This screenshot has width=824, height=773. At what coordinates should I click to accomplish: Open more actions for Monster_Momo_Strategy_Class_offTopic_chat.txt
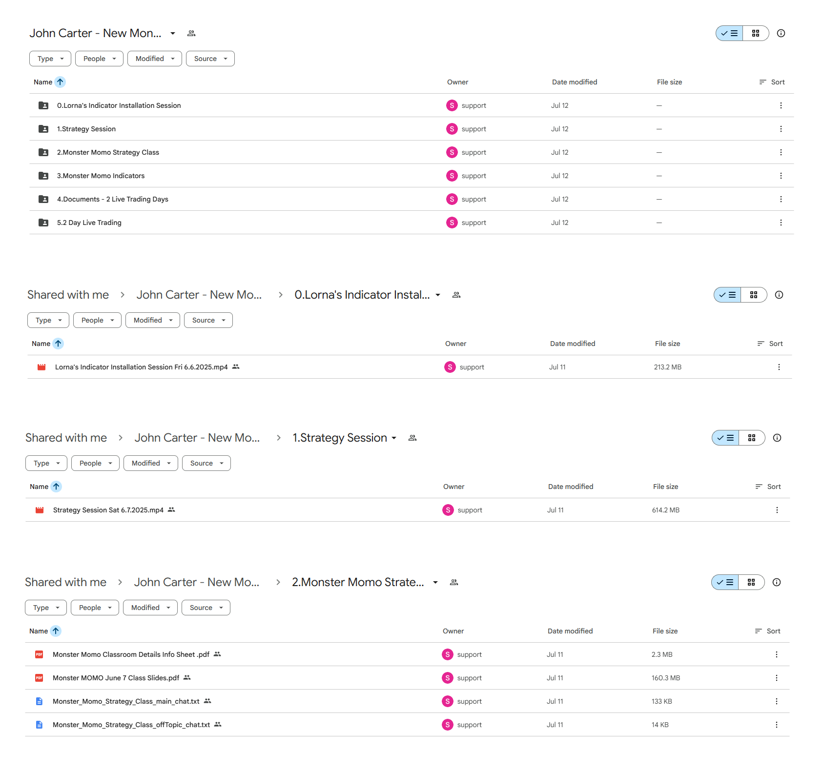pyautogui.click(x=776, y=725)
